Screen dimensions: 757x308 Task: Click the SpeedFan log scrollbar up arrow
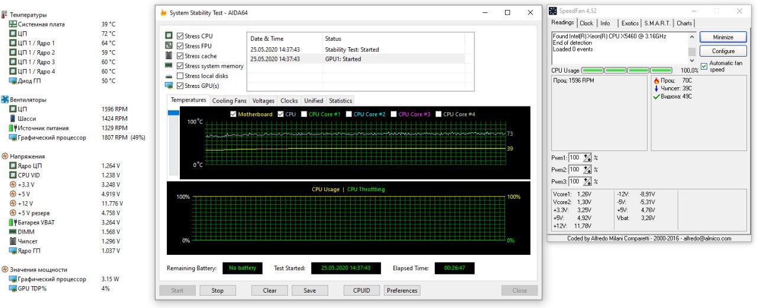pyautogui.click(x=692, y=36)
